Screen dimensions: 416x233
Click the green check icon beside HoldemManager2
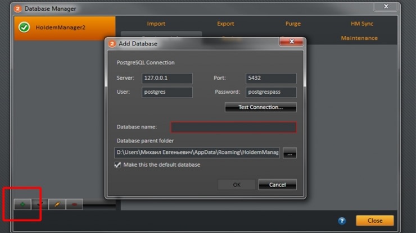tap(24, 28)
